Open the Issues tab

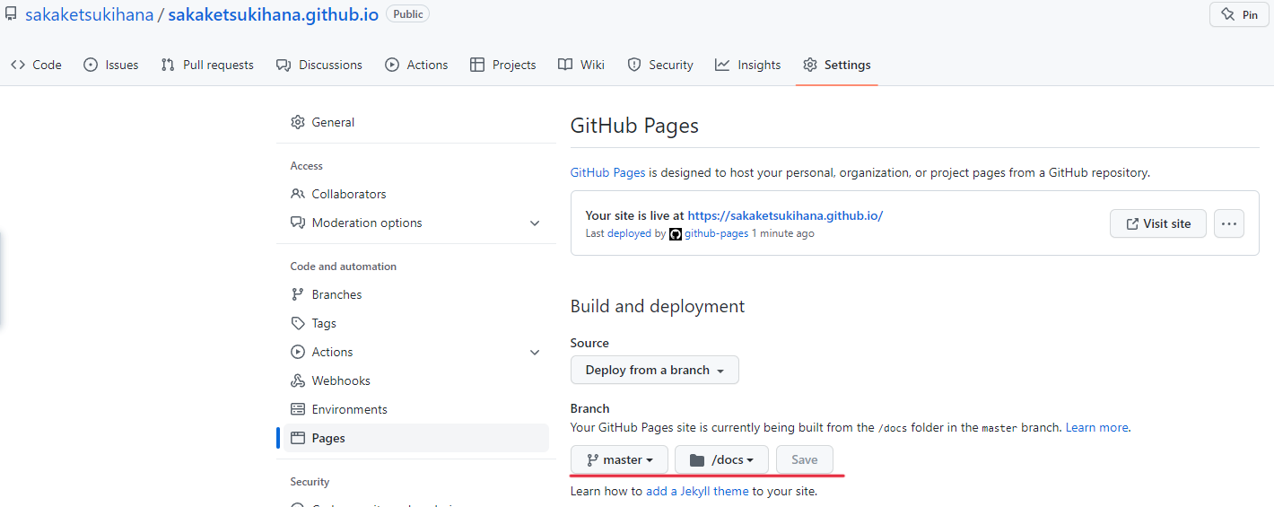click(110, 65)
